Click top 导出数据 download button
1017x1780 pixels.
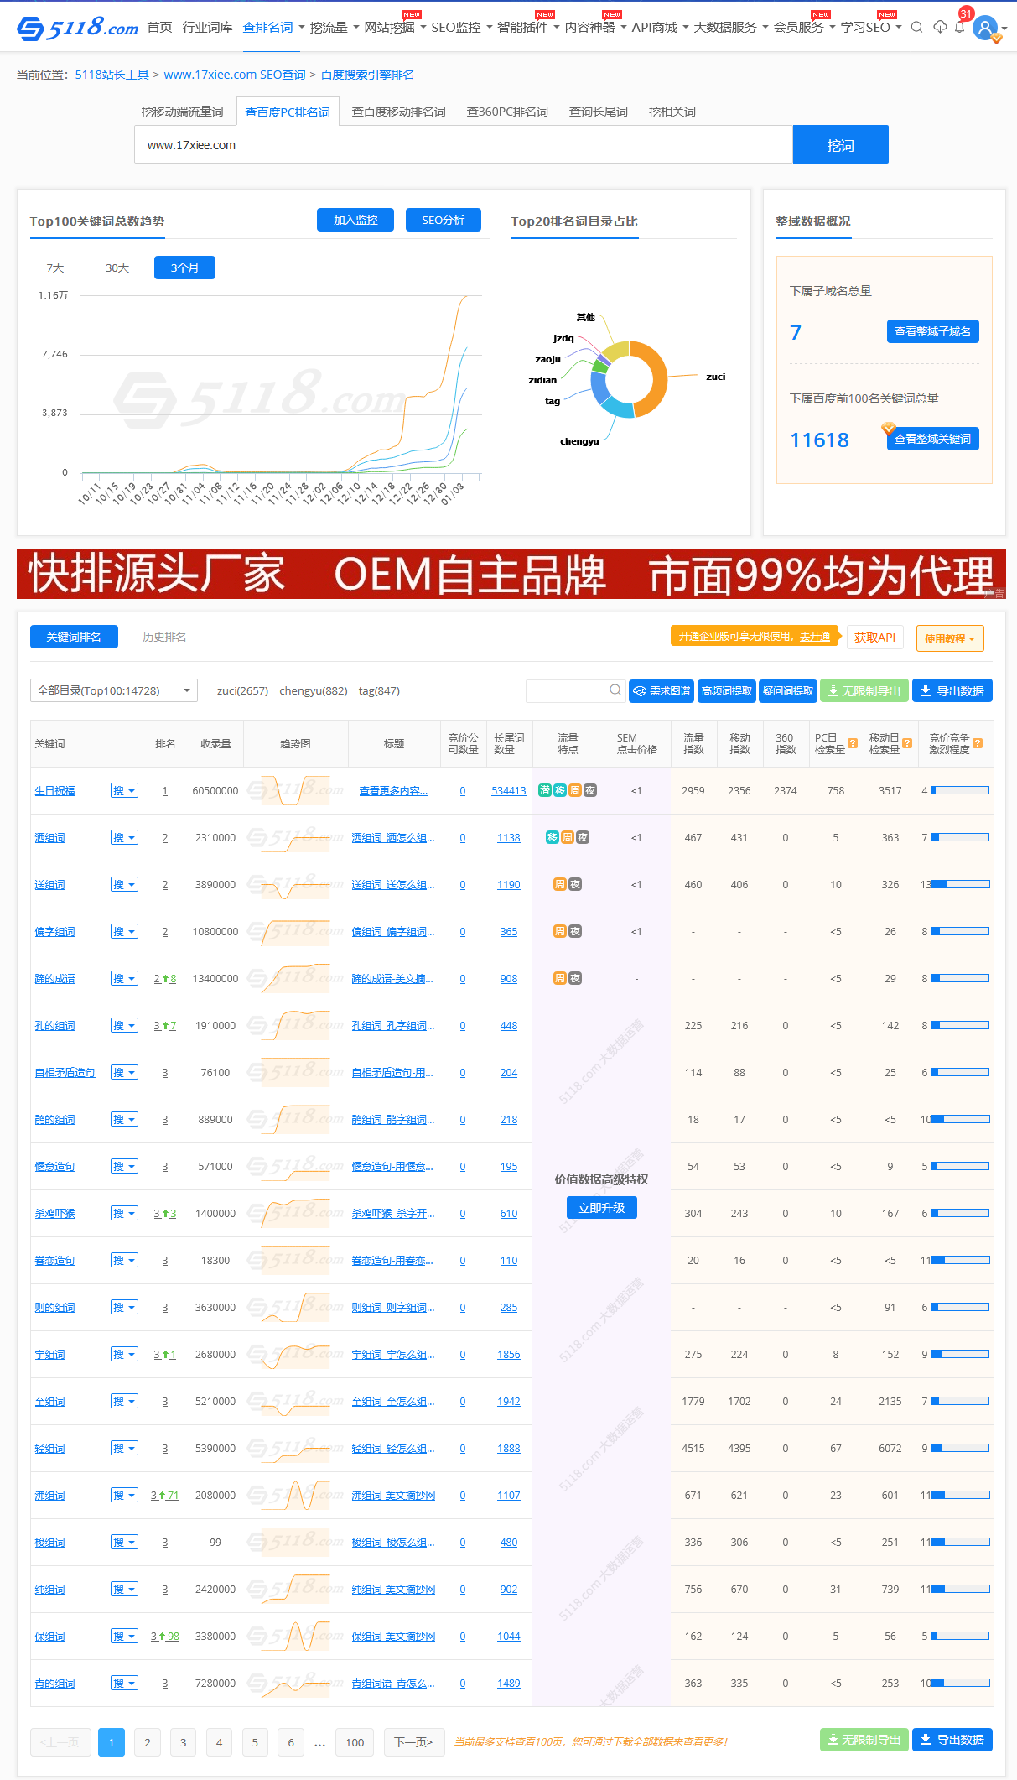[952, 690]
